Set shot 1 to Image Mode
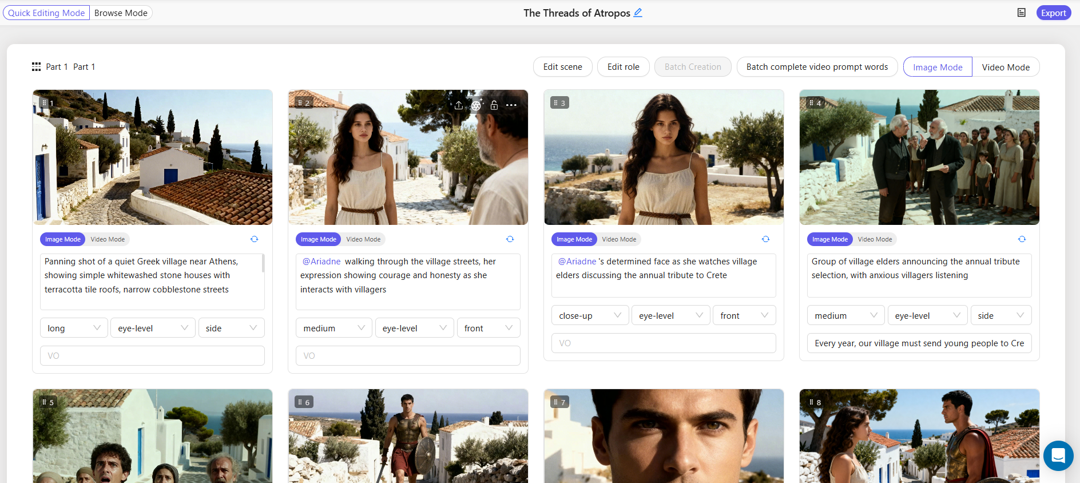This screenshot has height=483, width=1080. coord(63,239)
